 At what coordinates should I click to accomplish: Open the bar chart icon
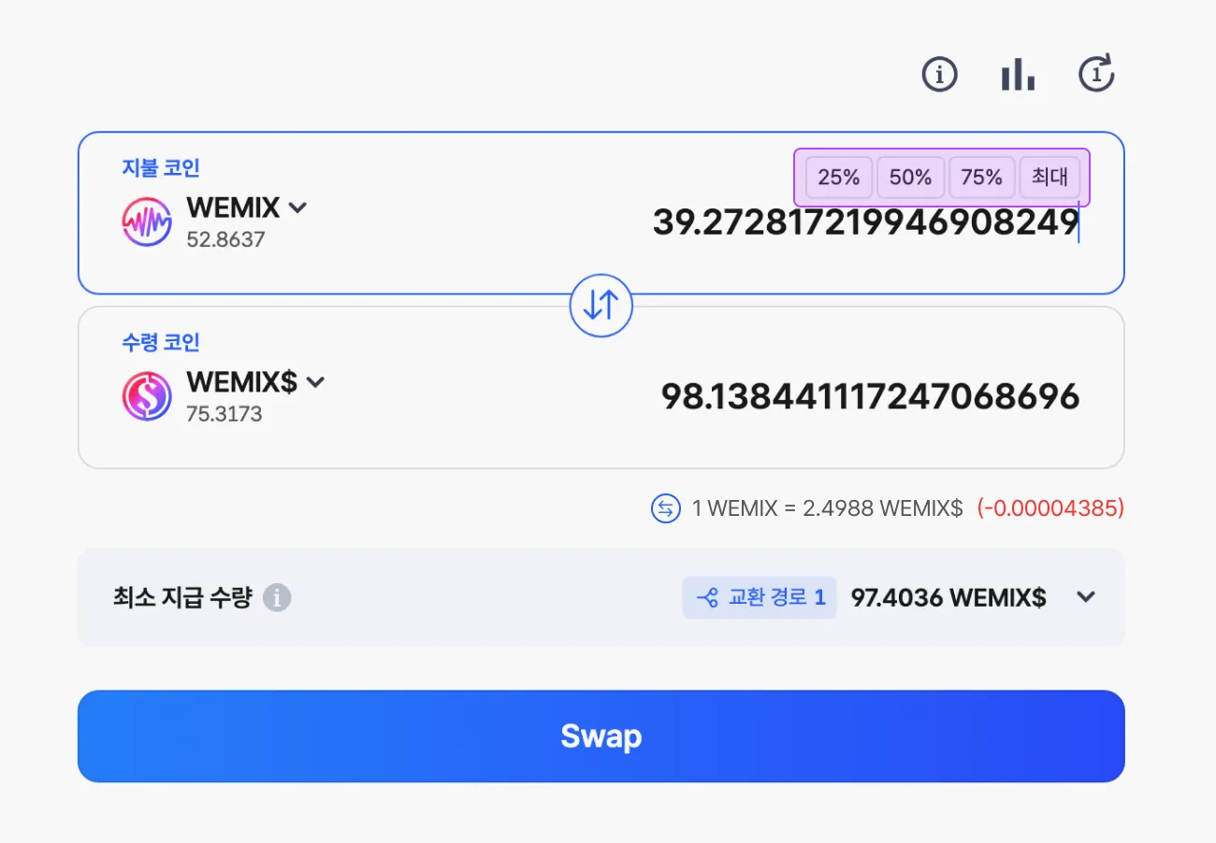tap(1018, 74)
